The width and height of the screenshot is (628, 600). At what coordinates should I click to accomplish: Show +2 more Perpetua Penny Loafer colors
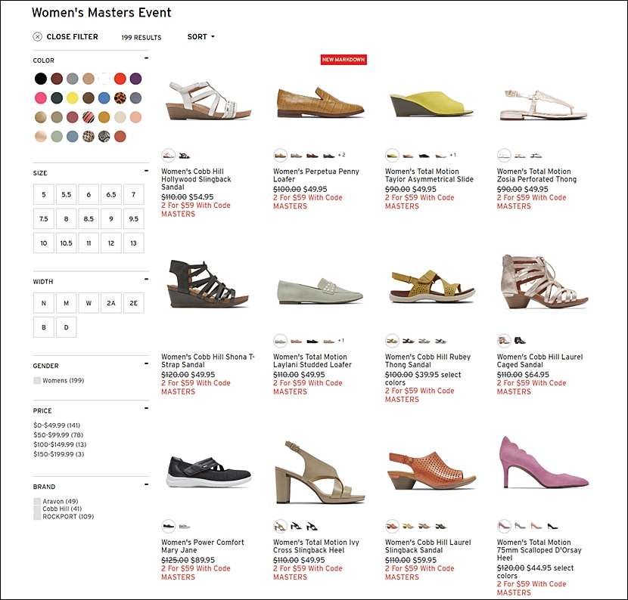pyautogui.click(x=342, y=155)
